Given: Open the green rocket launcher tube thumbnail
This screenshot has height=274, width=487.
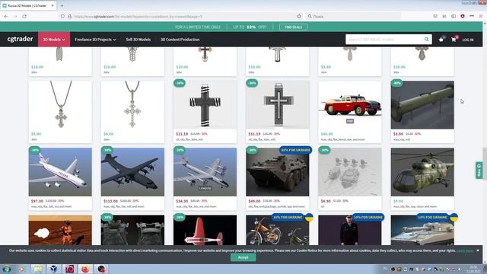Looking at the screenshot, I should (422, 105).
